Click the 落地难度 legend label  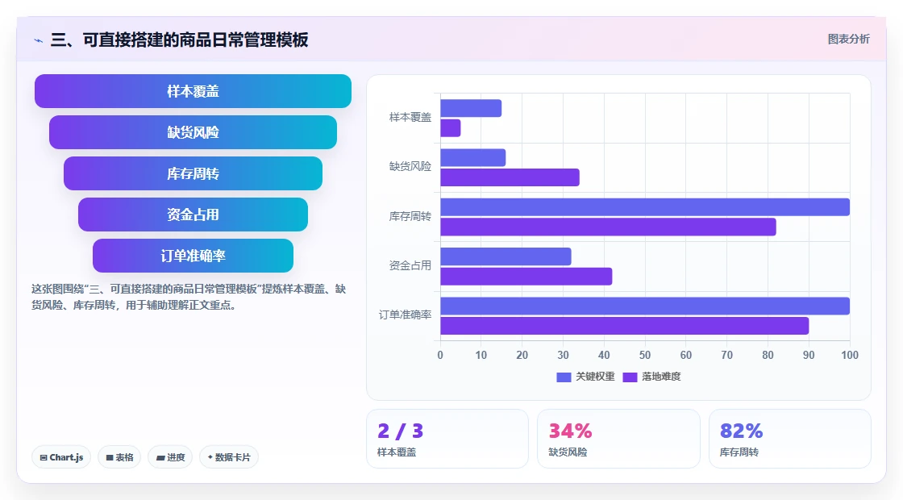click(x=661, y=377)
